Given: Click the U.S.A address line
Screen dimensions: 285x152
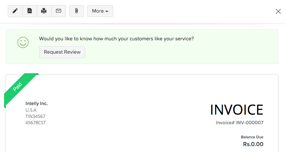Looking at the screenshot, I should (31, 110).
